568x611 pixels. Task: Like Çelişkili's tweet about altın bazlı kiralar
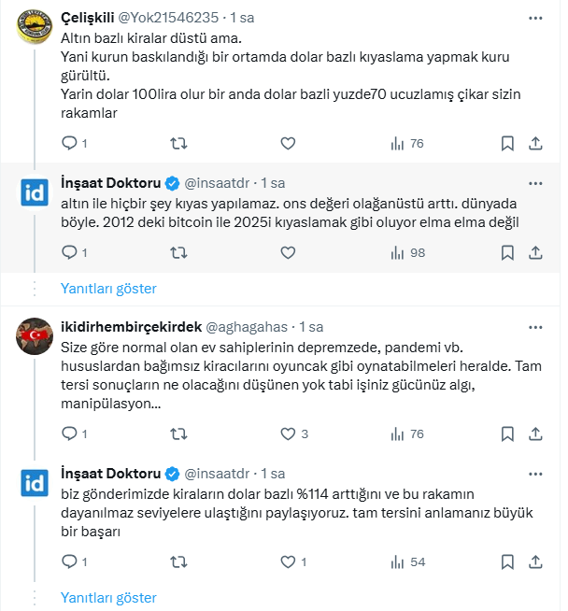point(288,143)
